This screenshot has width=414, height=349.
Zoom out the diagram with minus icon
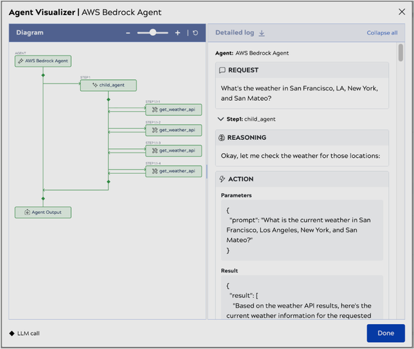click(128, 32)
